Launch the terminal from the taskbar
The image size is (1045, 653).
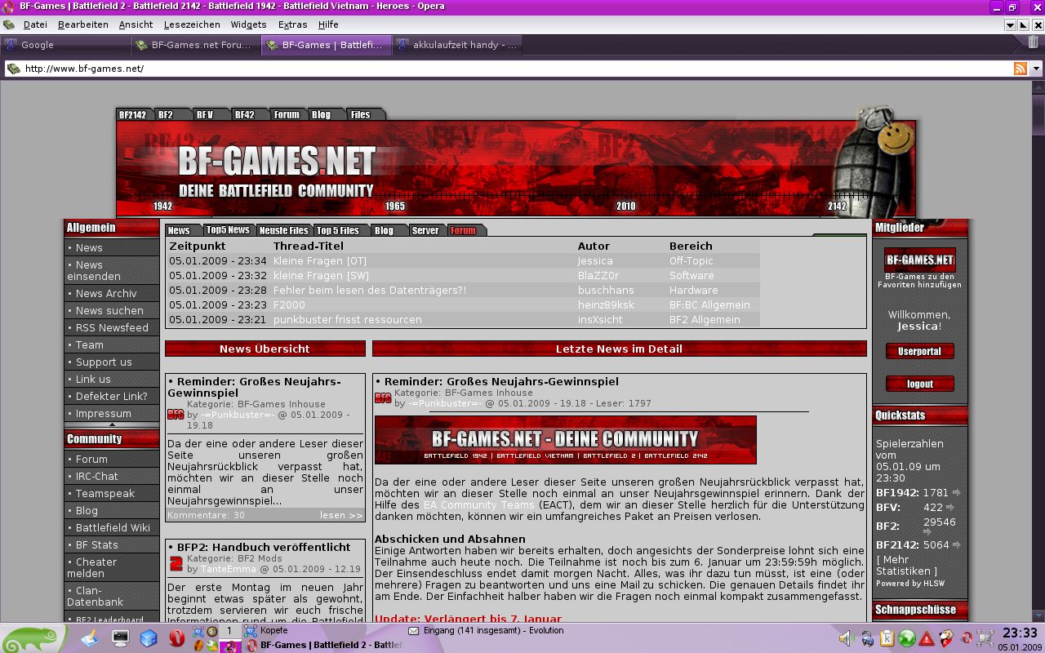120,637
